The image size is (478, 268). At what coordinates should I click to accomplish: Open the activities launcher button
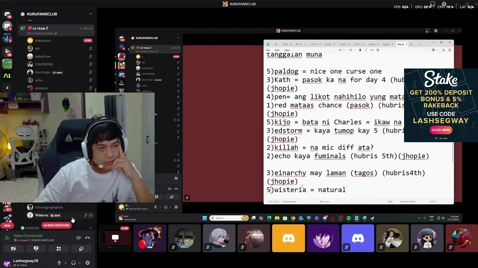pos(59,249)
